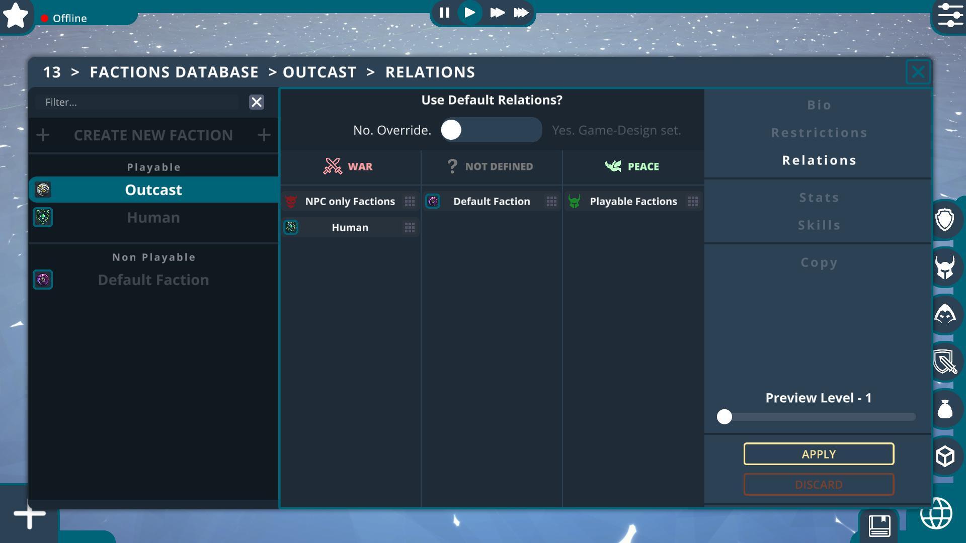Grab drag handle of Human in War column
This screenshot has width=966, height=543.
click(x=410, y=228)
